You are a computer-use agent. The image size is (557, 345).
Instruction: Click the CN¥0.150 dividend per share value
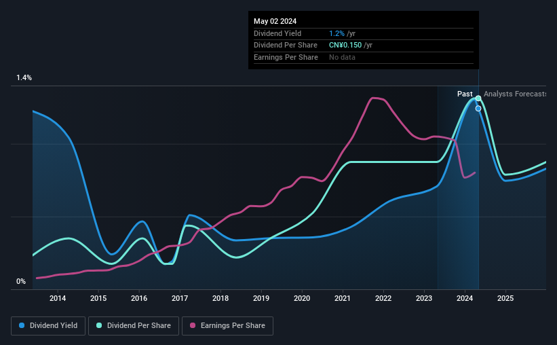(345, 46)
